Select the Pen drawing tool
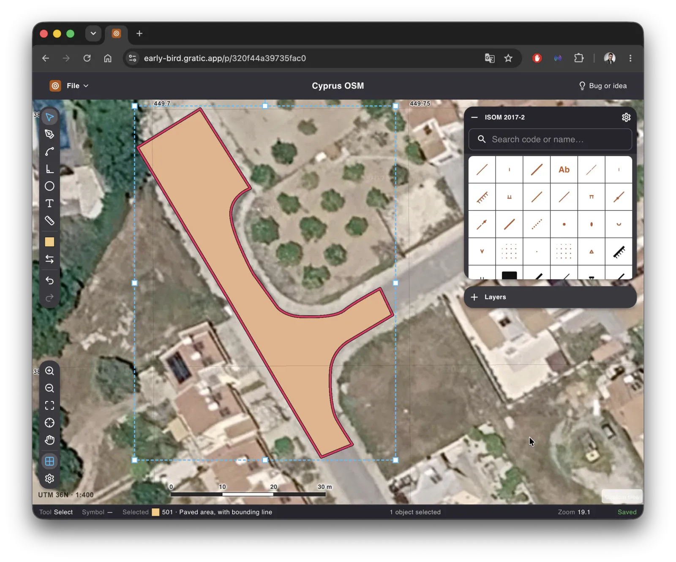676x562 pixels. point(49,134)
